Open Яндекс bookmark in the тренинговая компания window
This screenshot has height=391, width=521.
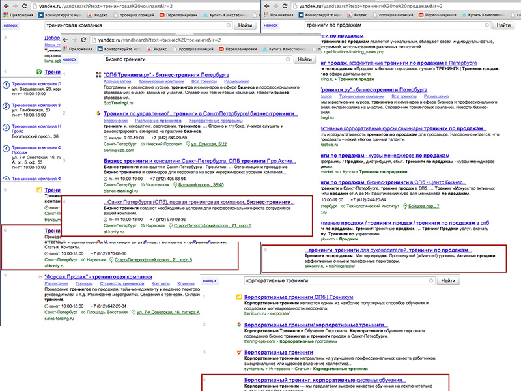click(x=98, y=15)
